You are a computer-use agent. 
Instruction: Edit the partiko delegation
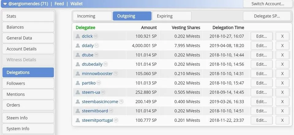tap(262, 83)
